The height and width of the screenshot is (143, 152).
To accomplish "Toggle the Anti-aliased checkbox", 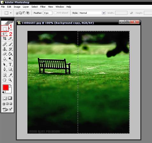I will click(x=55, y=13).
